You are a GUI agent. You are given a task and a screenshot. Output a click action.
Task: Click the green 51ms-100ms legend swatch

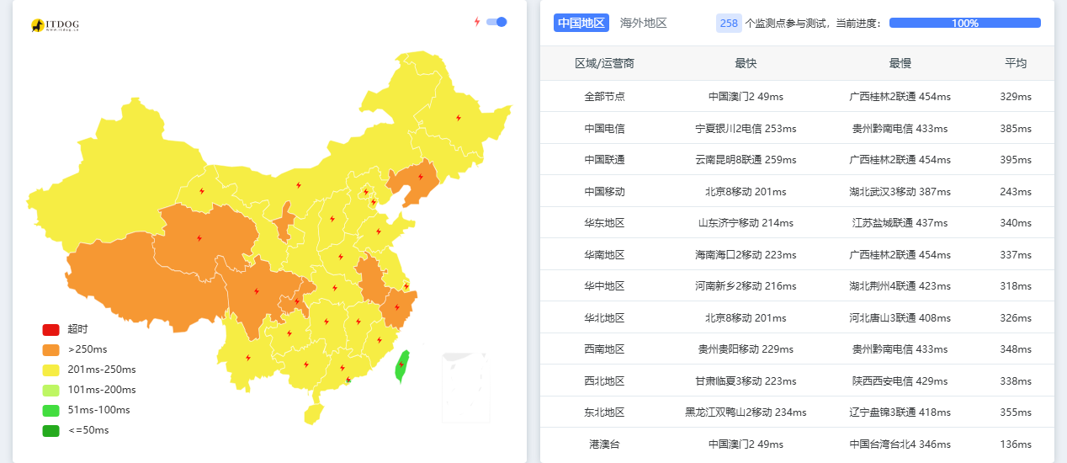[x=50, y=410]
